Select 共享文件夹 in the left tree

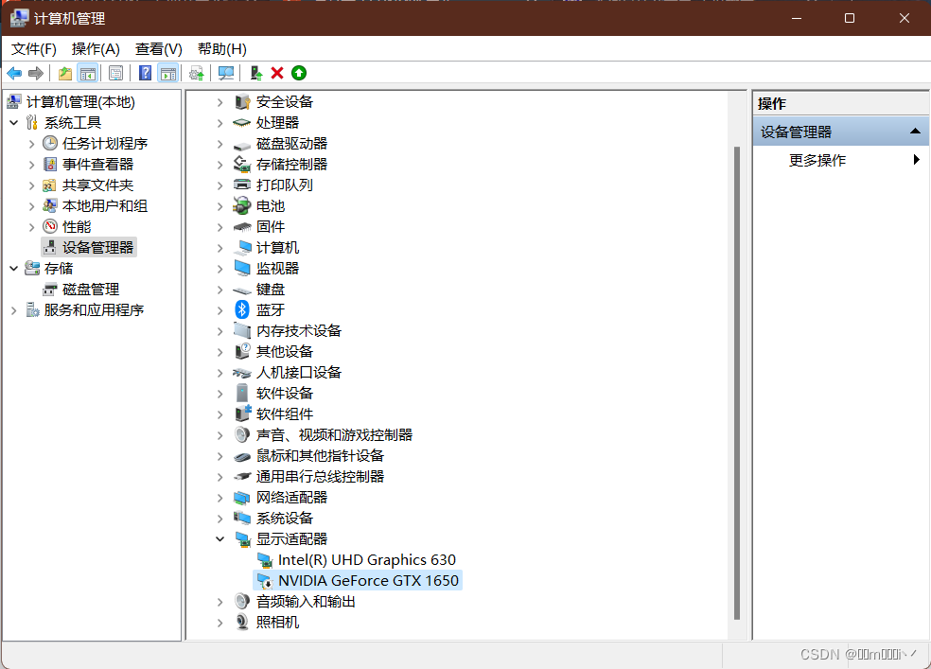click(98, 185)
